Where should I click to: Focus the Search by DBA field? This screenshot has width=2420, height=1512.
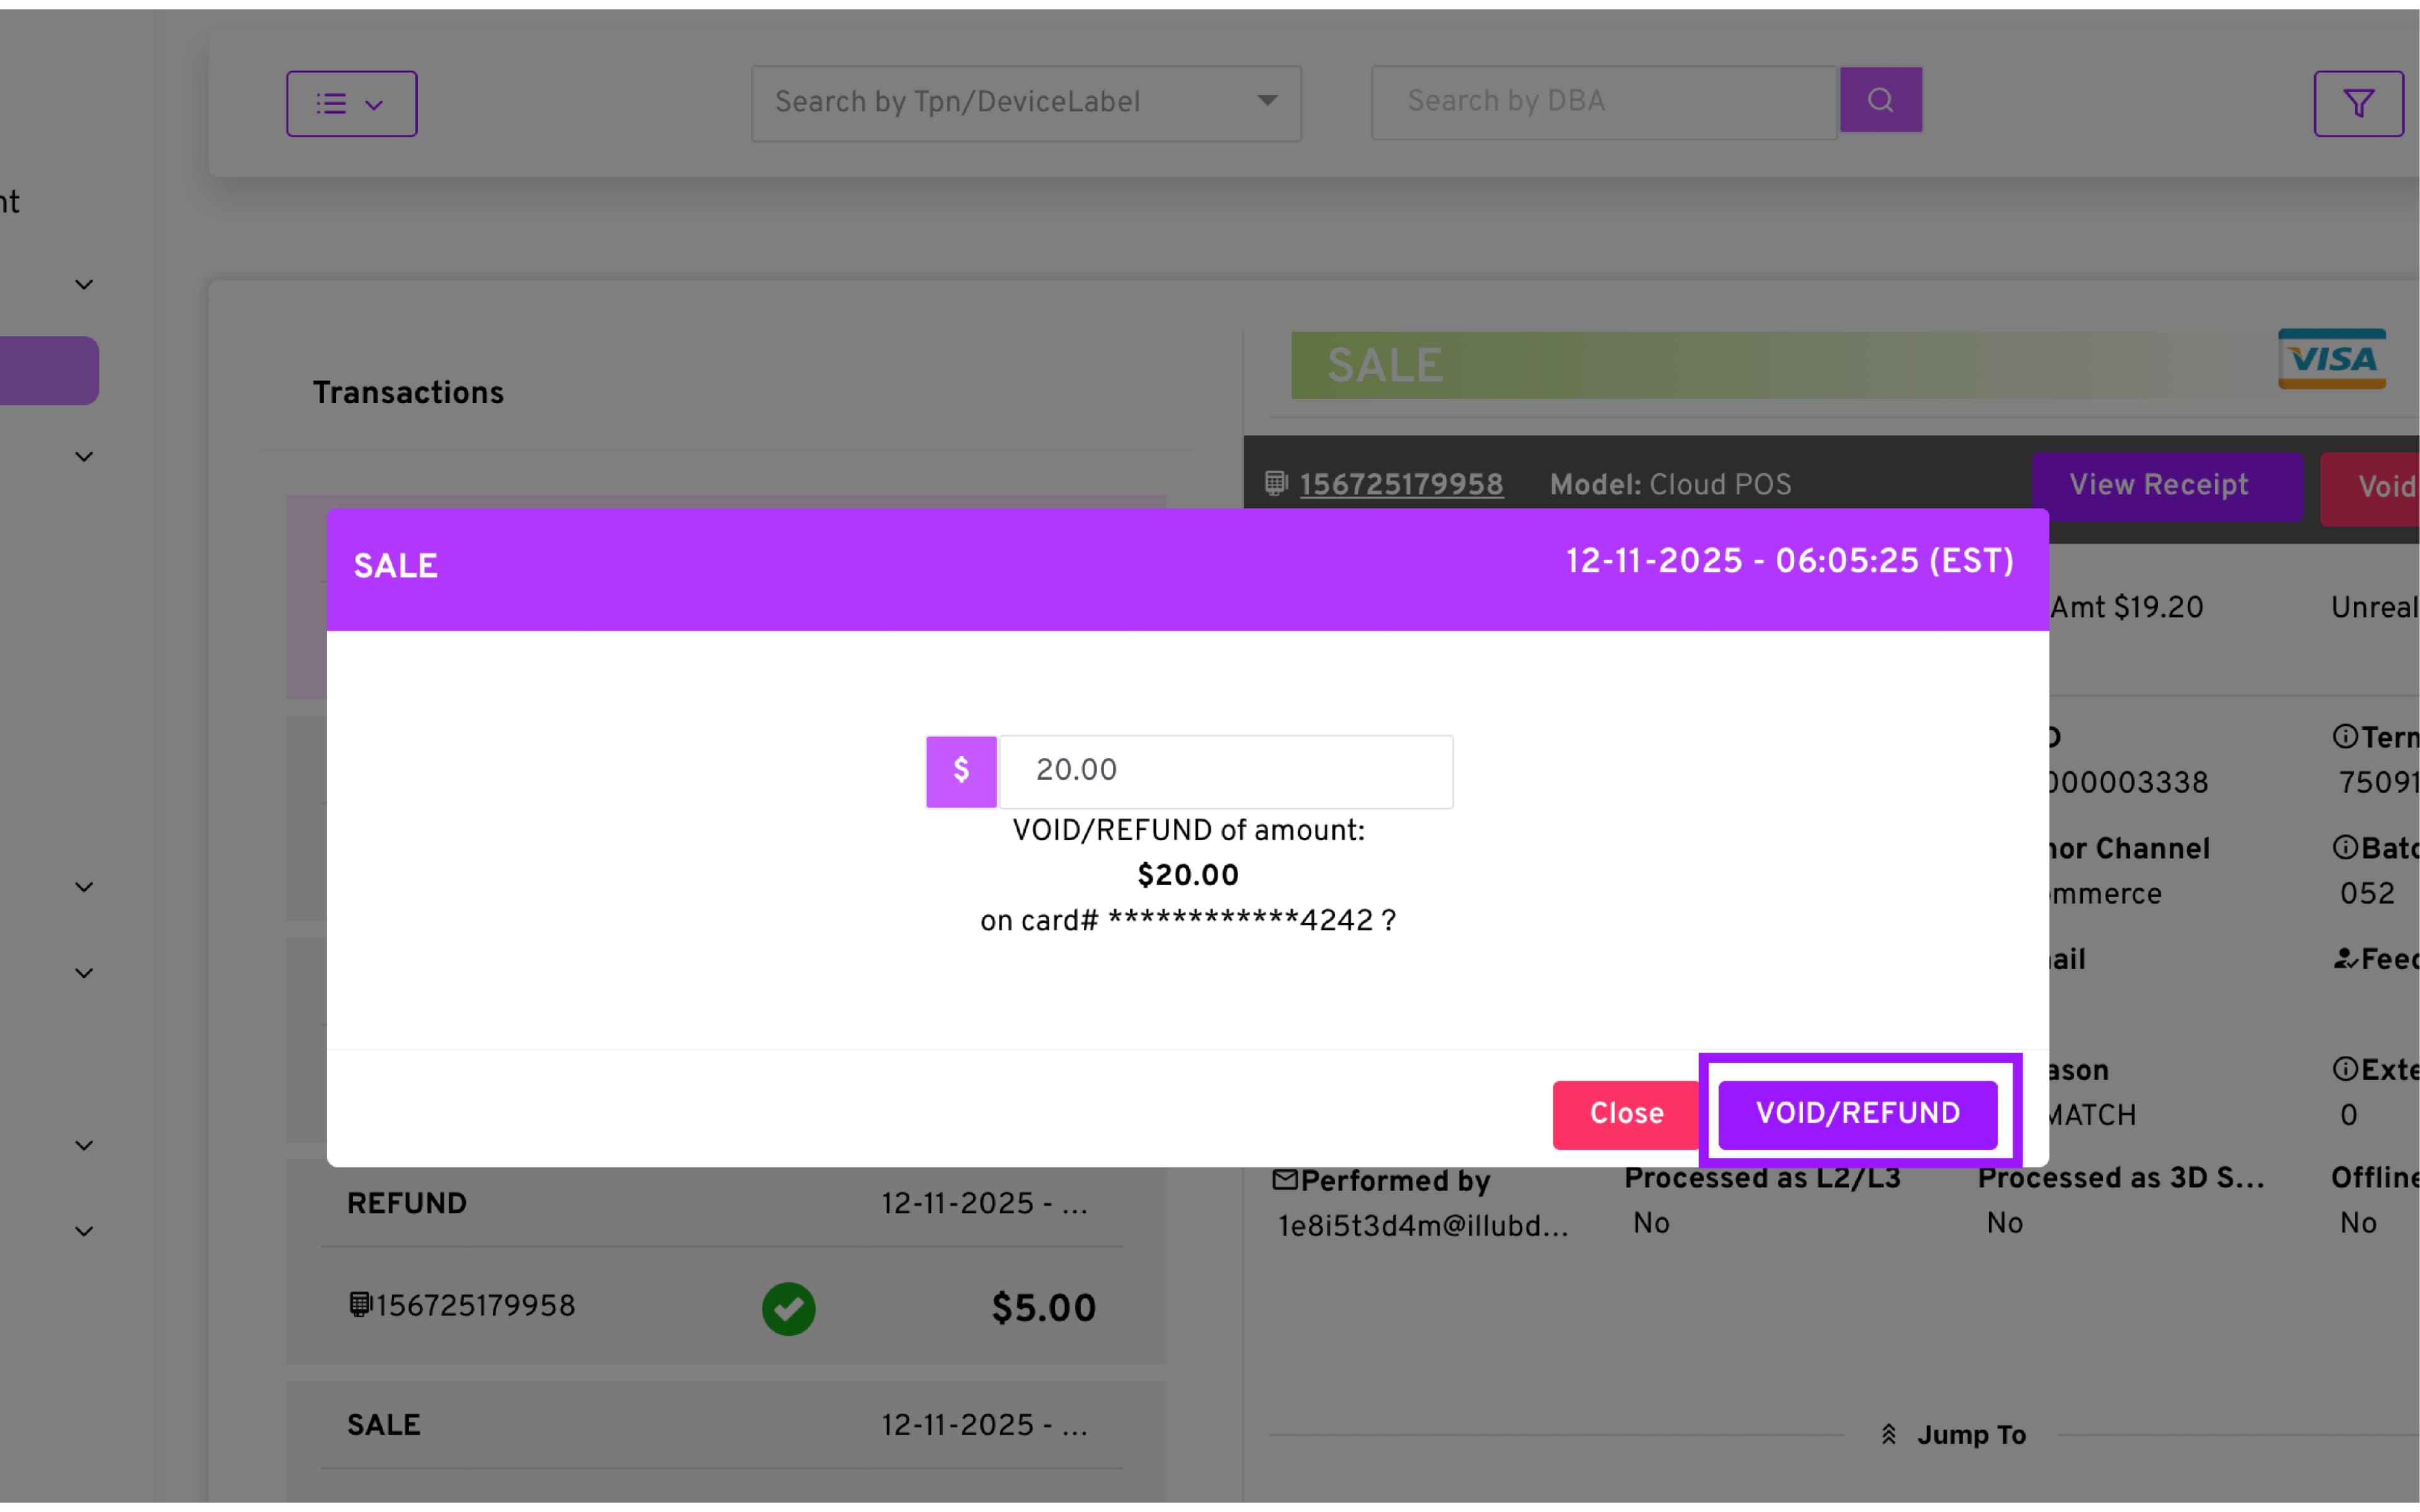pos(1603,102)
